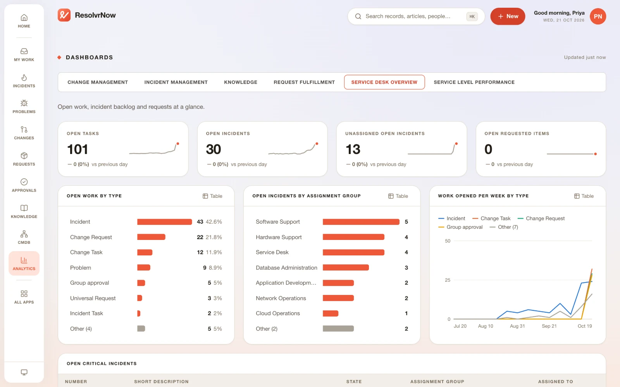Toggle Incident series in chart legend

pyautogui.click(x=451, y=219)
